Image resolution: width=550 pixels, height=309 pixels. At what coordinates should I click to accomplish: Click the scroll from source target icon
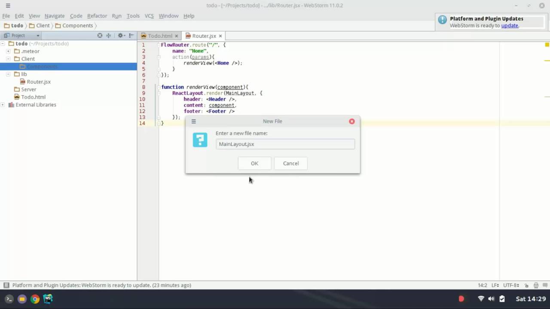[100, 36]
